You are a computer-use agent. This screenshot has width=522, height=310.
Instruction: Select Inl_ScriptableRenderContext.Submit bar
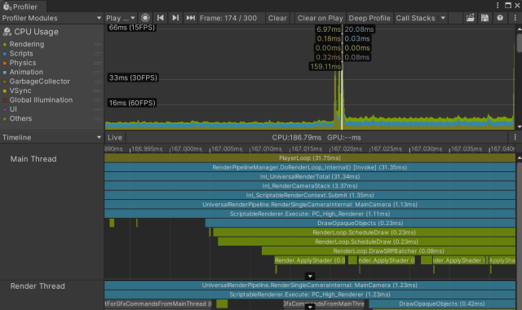coord(310,195)
